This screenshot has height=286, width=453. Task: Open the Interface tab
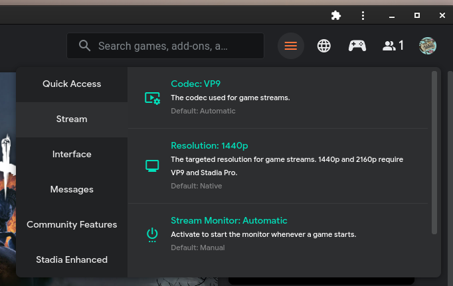click(72, 155)
